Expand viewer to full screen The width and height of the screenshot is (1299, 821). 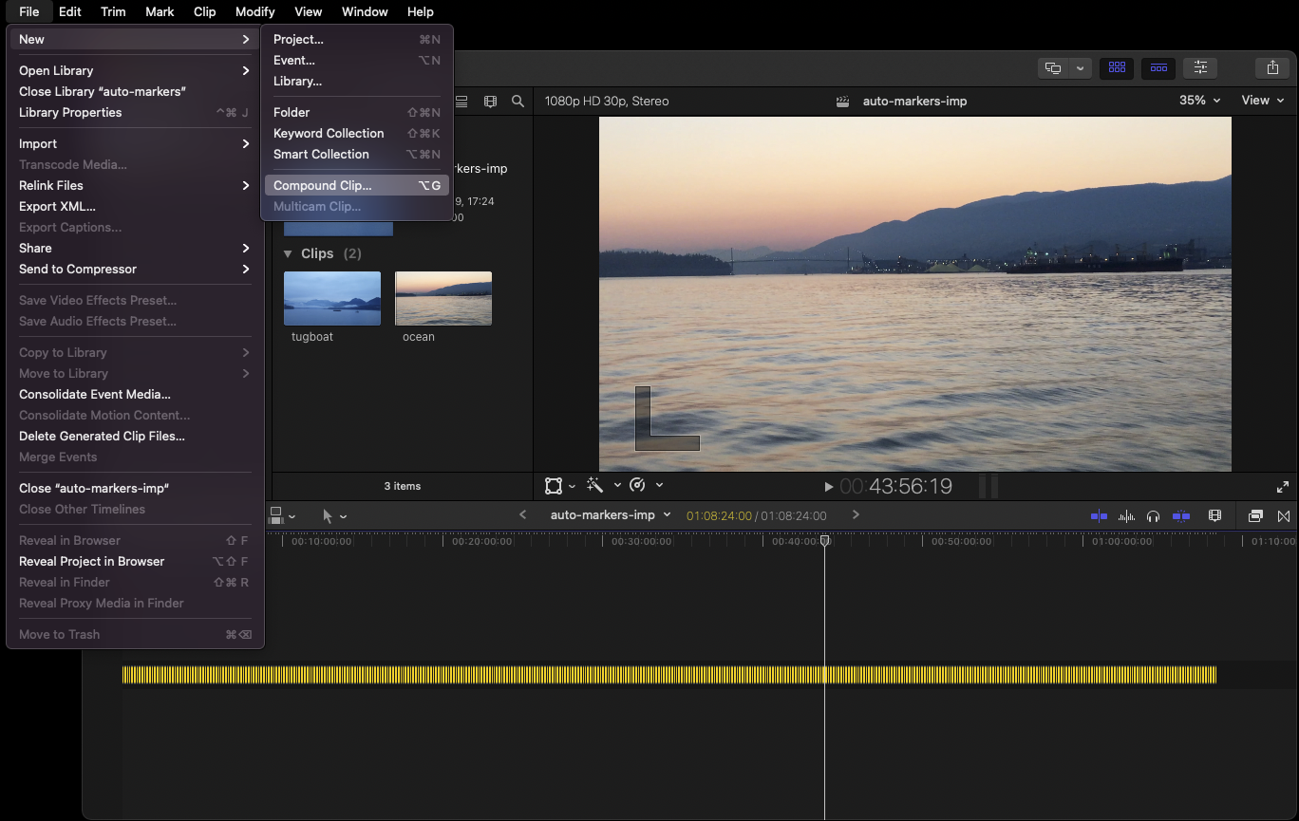(x=1283, y=487)
